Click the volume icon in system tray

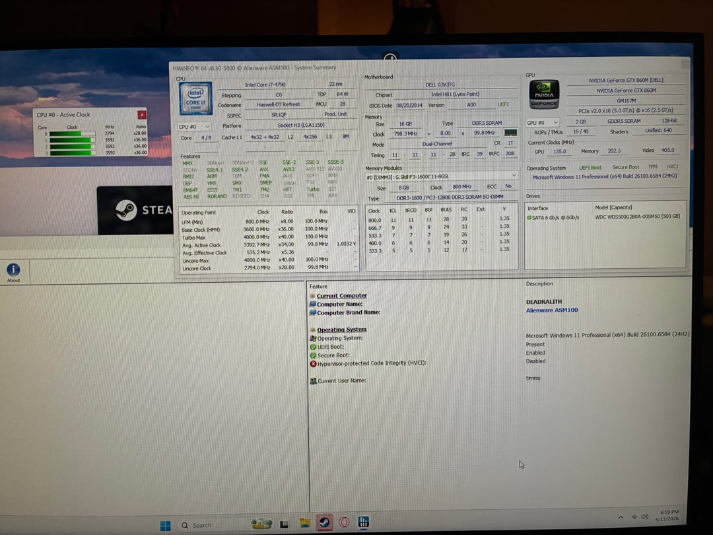[644, 517]
